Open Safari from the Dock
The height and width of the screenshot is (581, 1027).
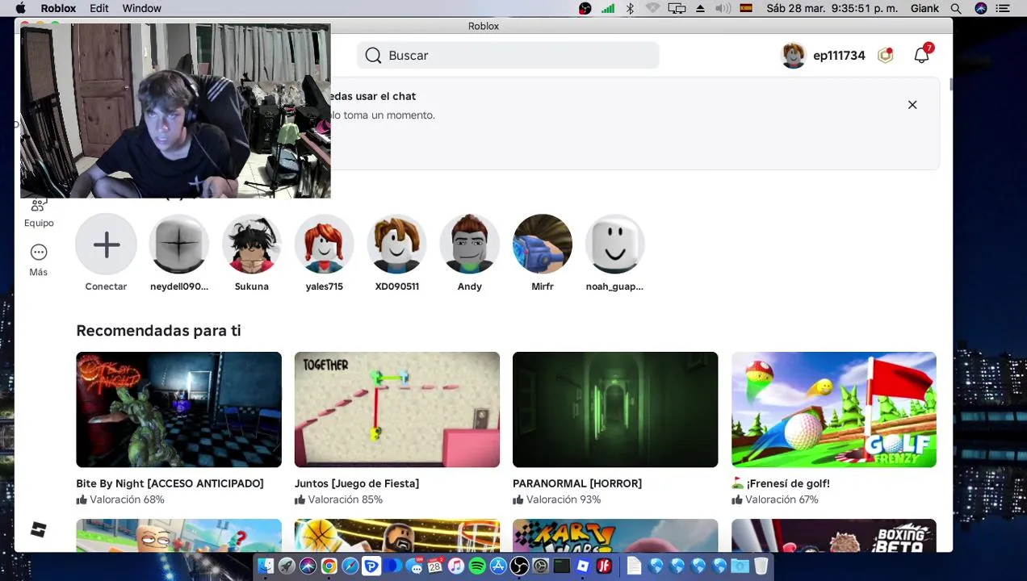[x=350, y=566]
